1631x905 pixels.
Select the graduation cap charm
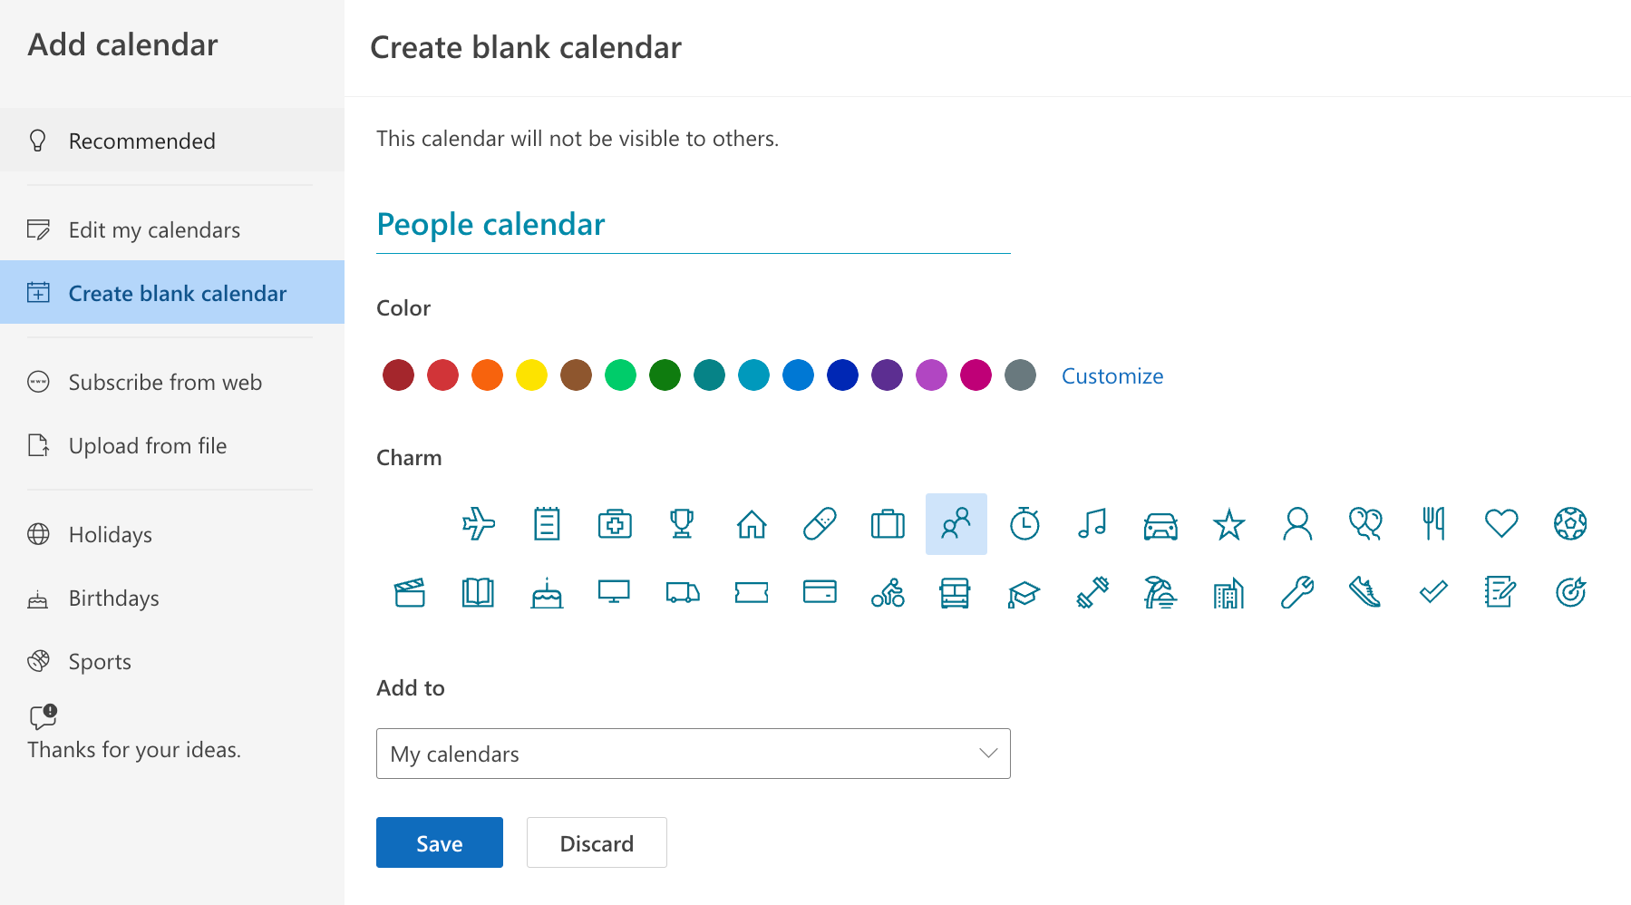click(x=1024, y=593)
